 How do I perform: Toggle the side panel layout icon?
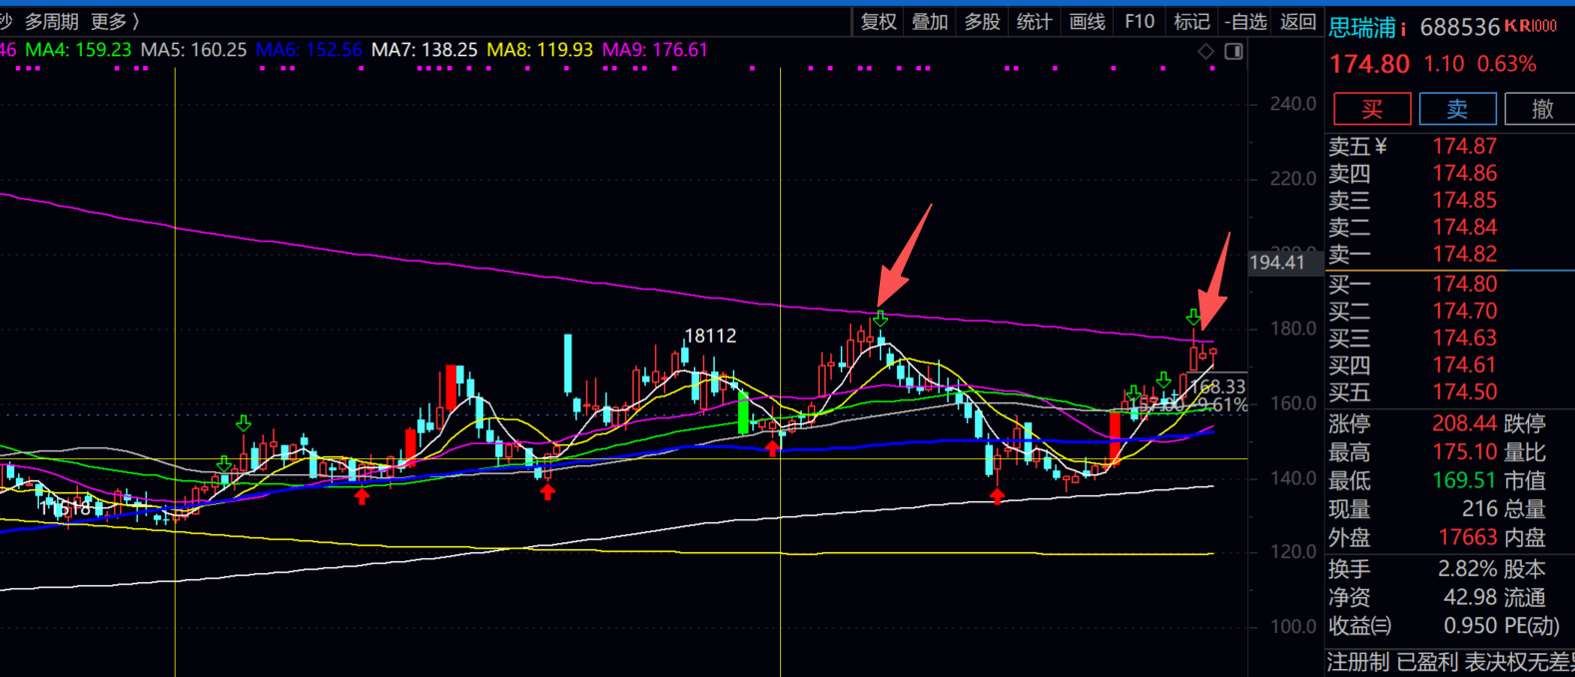click(x=1234, y=51)
